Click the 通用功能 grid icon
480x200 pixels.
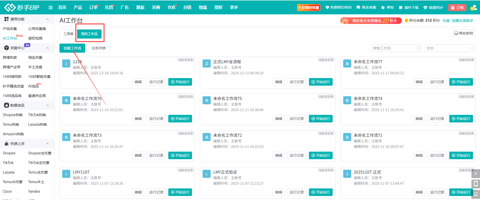pyautogui.click(x=7, y=19)
